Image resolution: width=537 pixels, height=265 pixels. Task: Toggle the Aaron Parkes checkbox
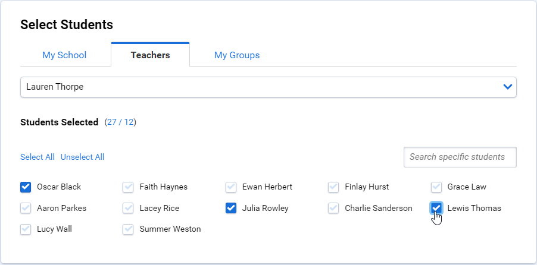point(26,208)
